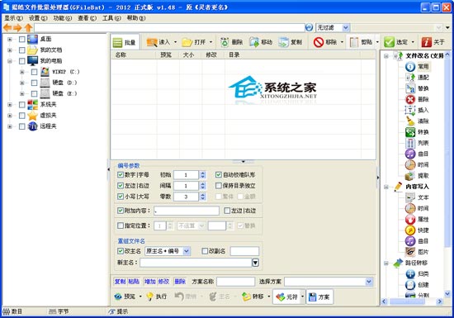Viewport: 454px width, 318px height.
Task: Select 创建 under 路径转移
Action: click(423, 285)
